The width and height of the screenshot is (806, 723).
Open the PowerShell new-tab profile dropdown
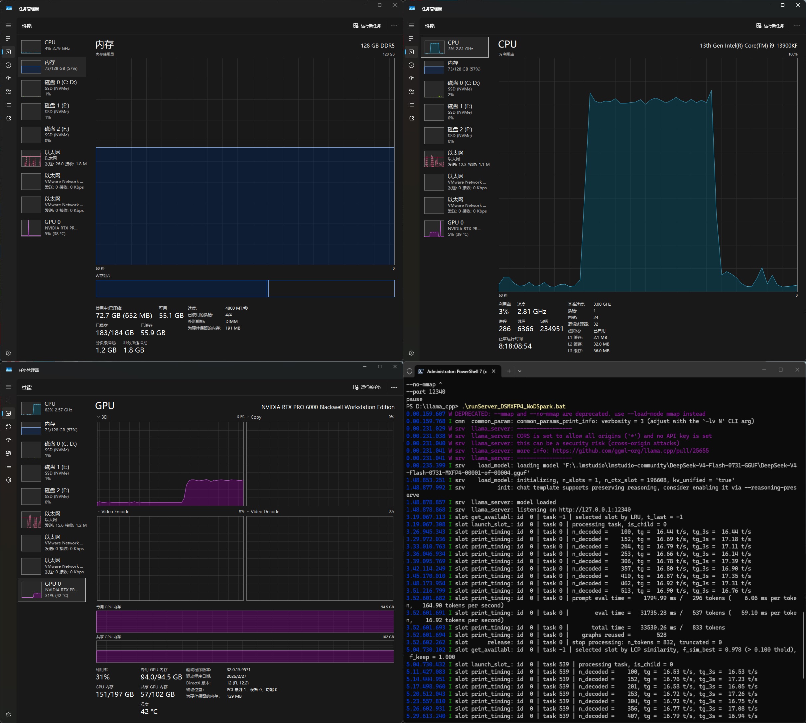tap(520, 371)
